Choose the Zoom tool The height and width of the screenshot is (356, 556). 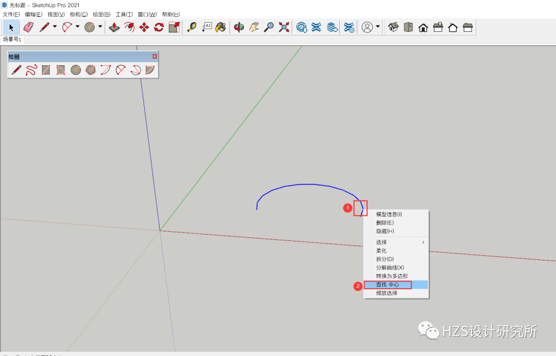(x=268, y=27)
